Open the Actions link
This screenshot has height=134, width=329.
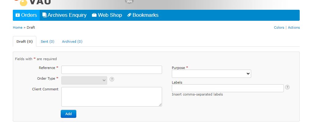(x=294, y=27)
